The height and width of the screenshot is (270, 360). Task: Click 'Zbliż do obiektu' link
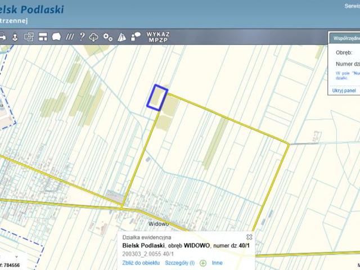141,263
